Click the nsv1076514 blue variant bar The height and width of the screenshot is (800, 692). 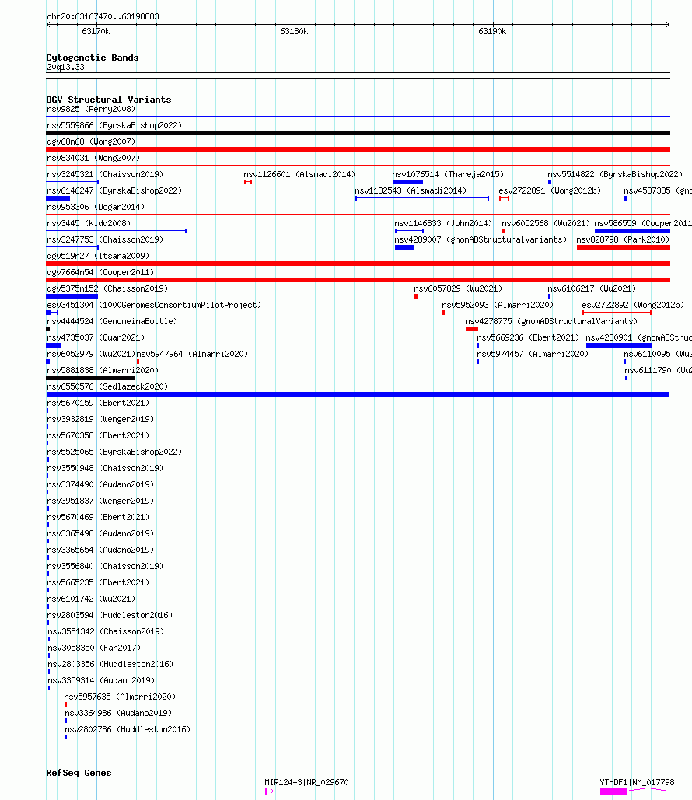coord(407,182)
